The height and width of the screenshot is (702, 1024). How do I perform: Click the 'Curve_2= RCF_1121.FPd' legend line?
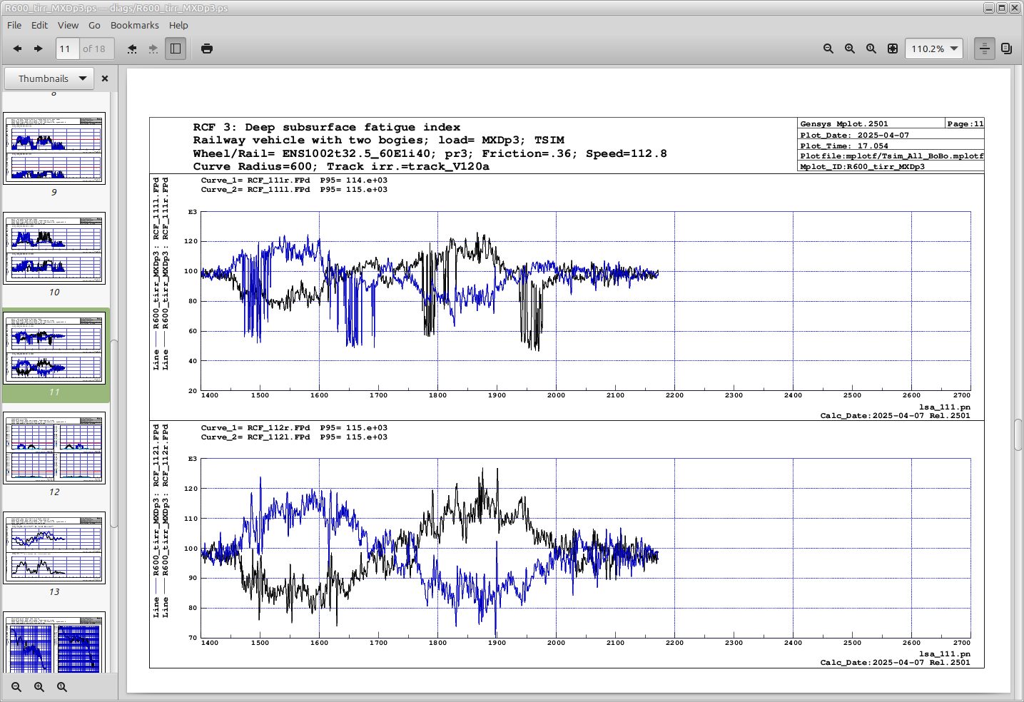pyautogui.click(x=294, y=437)
